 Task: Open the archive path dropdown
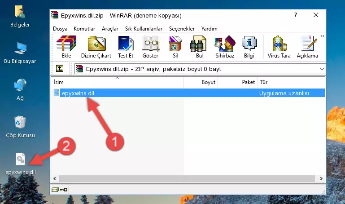(322, 69)
